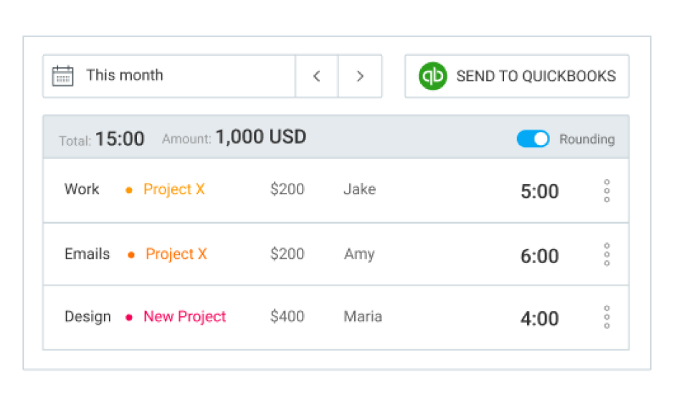Open three-dot menu for Emails entry
Screen dimensions: 674x405
(x=607, y=254)
